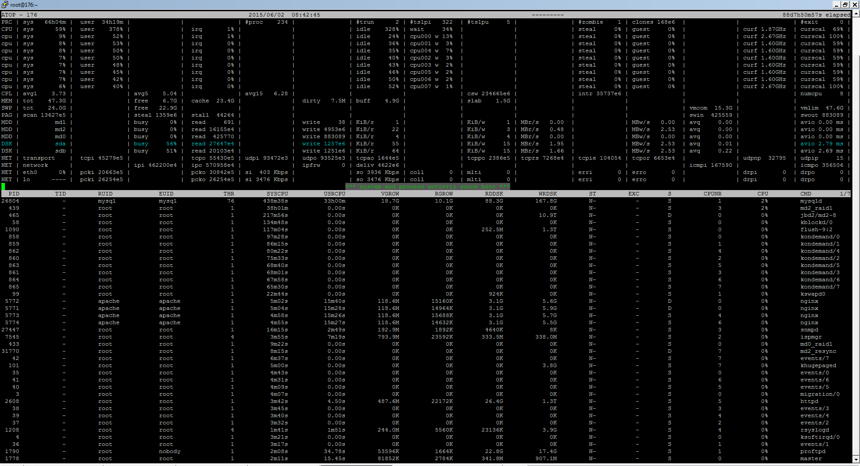Screen dimensions: 860x466
Task: Click the window title 'root@176:~'
Action: (x=24, y=5)
